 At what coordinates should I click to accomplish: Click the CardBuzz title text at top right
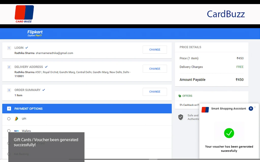[226, 14]
